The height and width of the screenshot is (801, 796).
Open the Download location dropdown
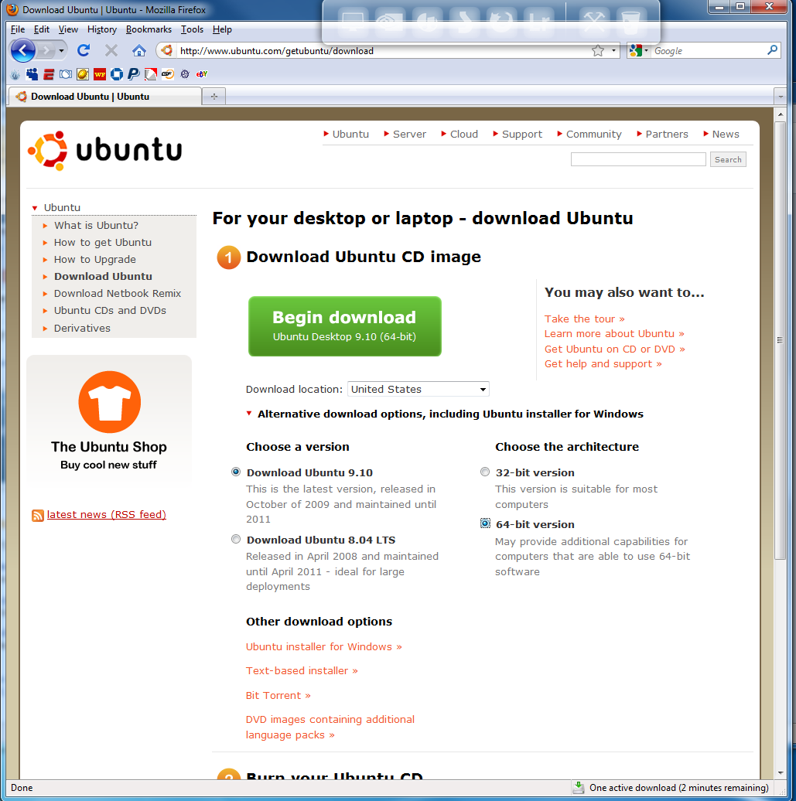(x=418, y=389)
